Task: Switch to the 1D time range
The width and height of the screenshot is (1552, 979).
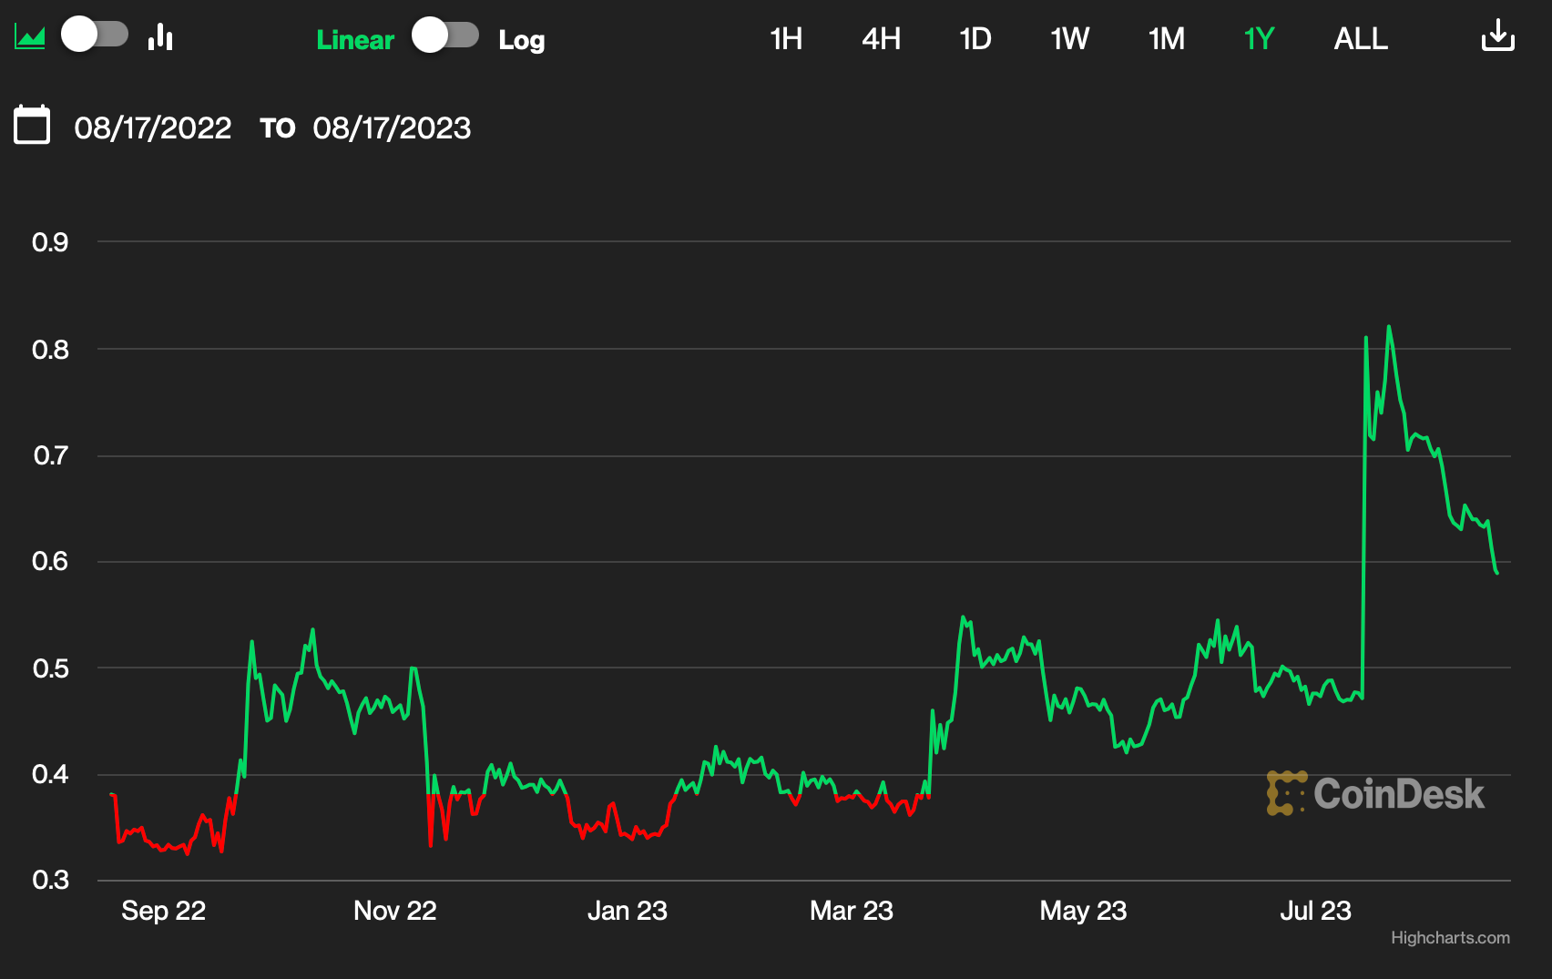Action: [975, 39]
